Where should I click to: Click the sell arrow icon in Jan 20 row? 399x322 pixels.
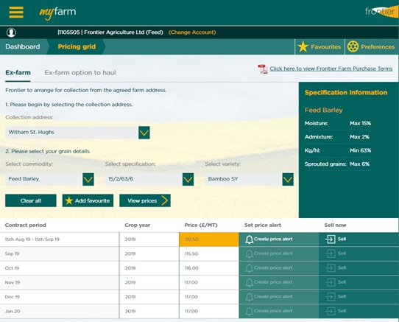tap(330, 311)
